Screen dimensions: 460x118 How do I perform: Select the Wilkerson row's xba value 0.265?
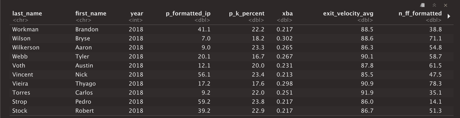point(284,48)
